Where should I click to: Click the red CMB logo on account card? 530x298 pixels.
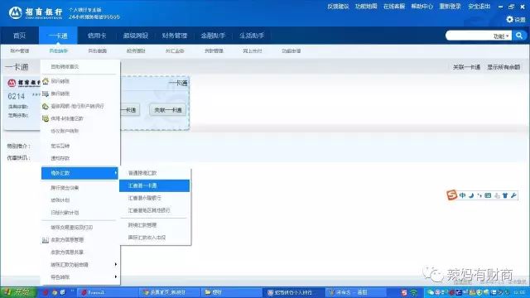coord(12,83)
